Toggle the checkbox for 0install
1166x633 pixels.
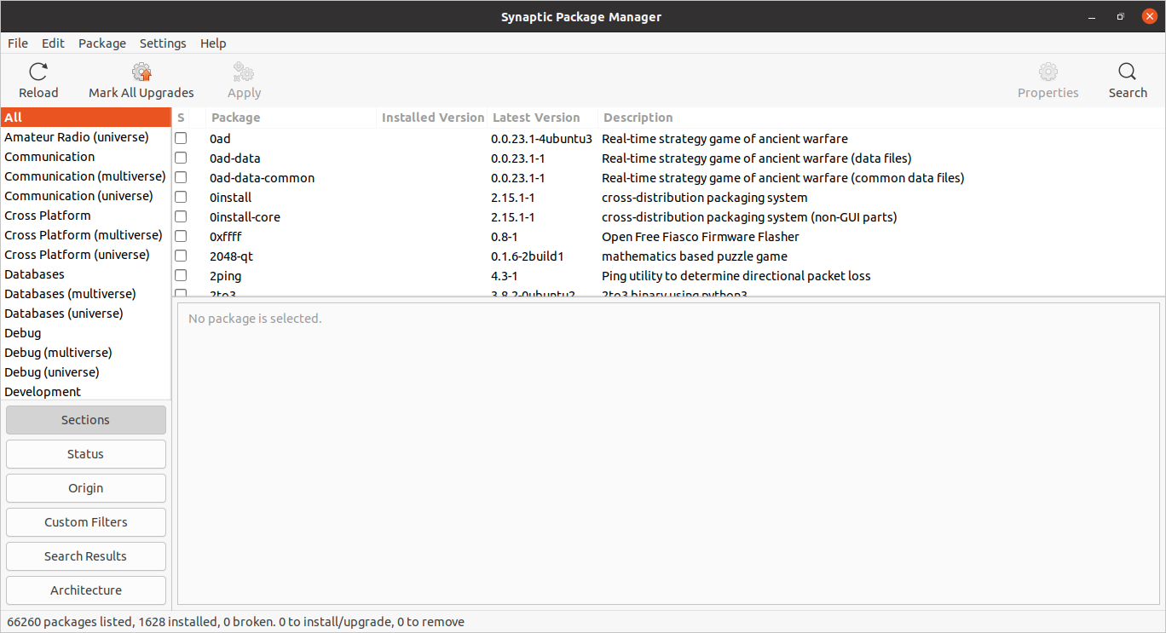181,197
